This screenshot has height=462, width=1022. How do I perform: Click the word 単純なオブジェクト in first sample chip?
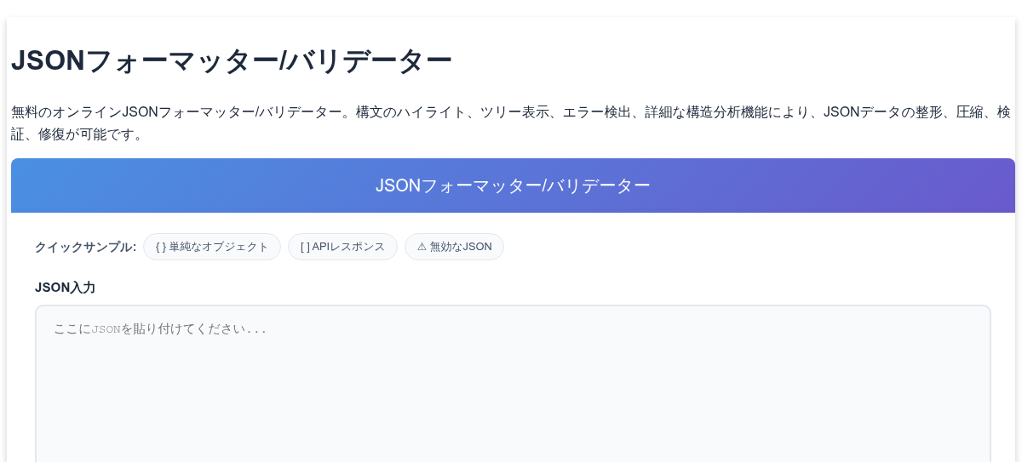219,247
